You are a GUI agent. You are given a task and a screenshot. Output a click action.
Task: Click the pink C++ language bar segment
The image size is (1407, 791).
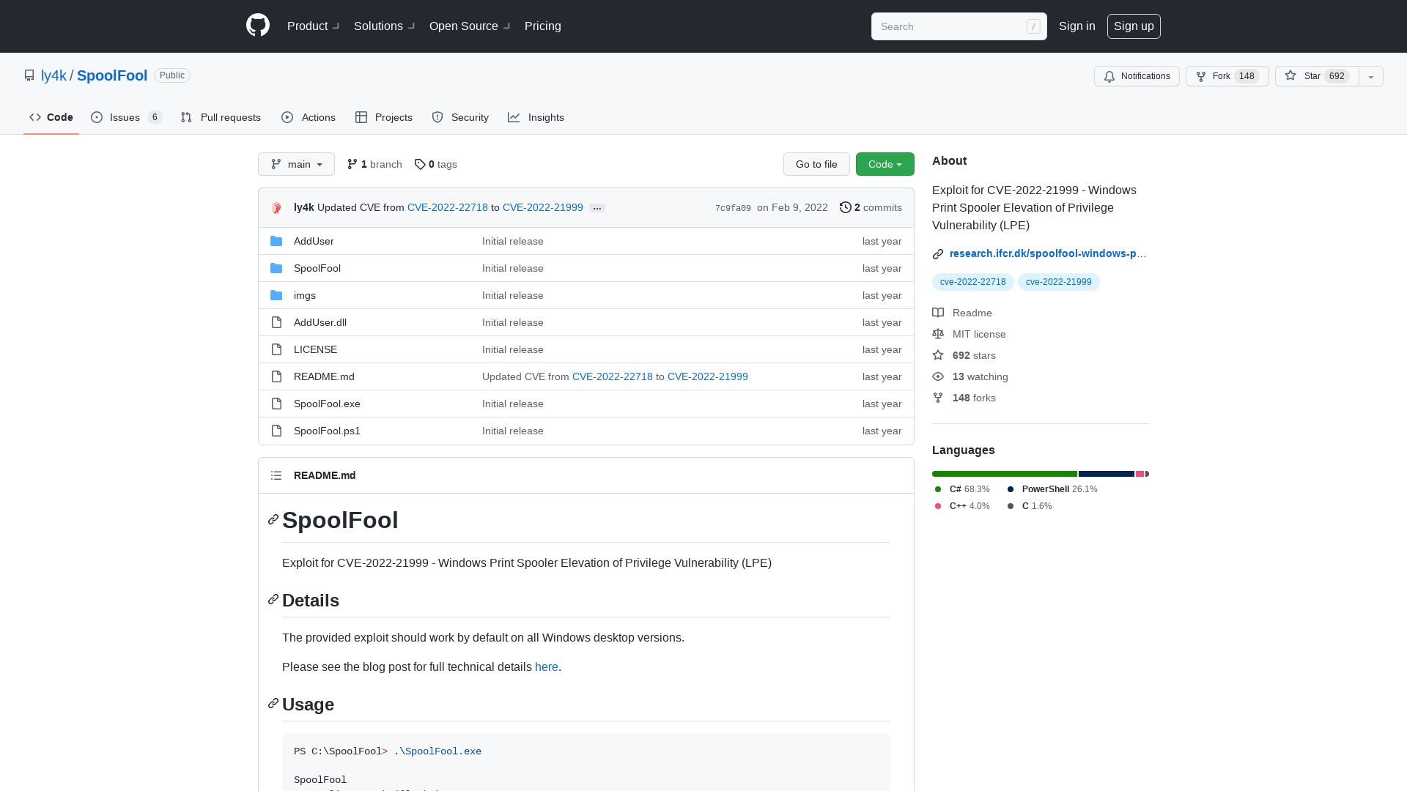(1140, 474)
